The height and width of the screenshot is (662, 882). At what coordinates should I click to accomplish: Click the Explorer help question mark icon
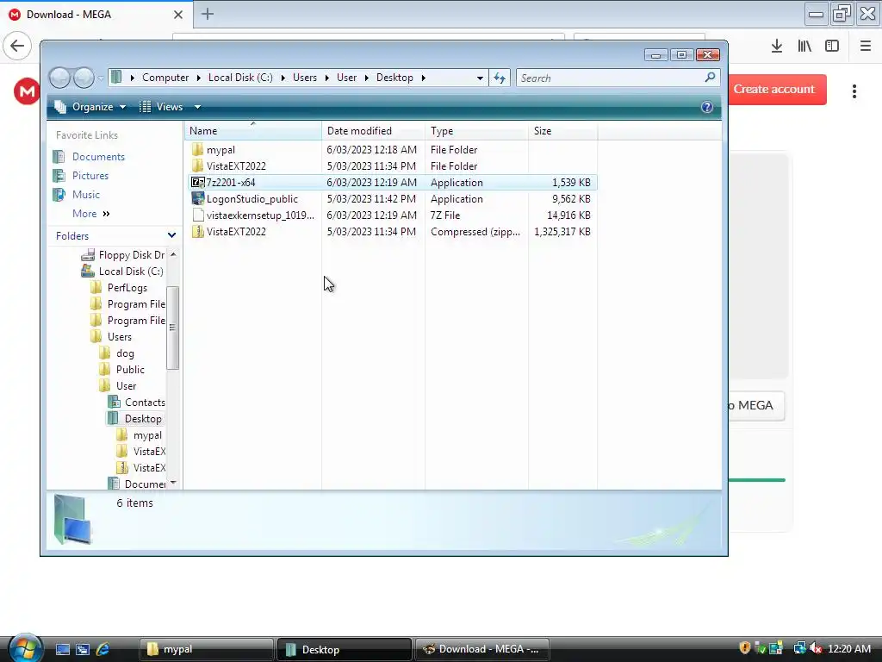[x=707, y=107]
